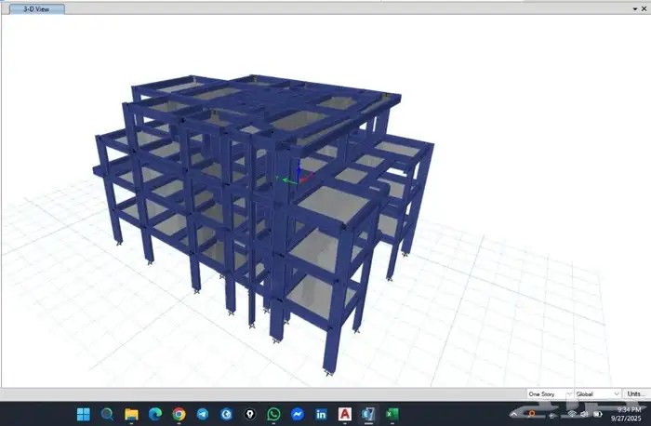Open Microsoft Edge from the taskbar
The height and width of the screenshot is (426, 651).
coord(154,414)
